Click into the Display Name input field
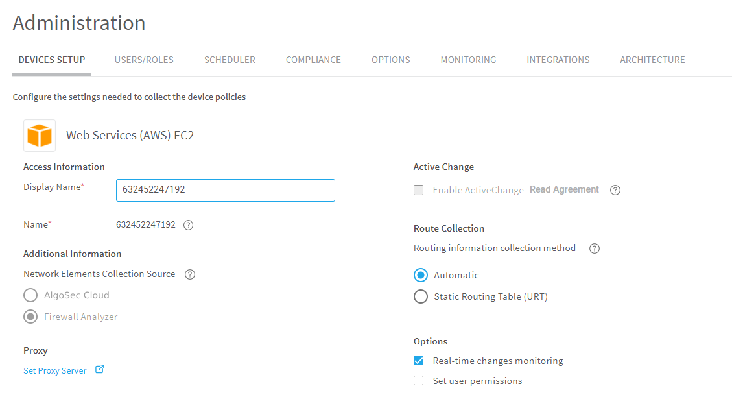This screenshot has height=410, width=732. (225, 191)
